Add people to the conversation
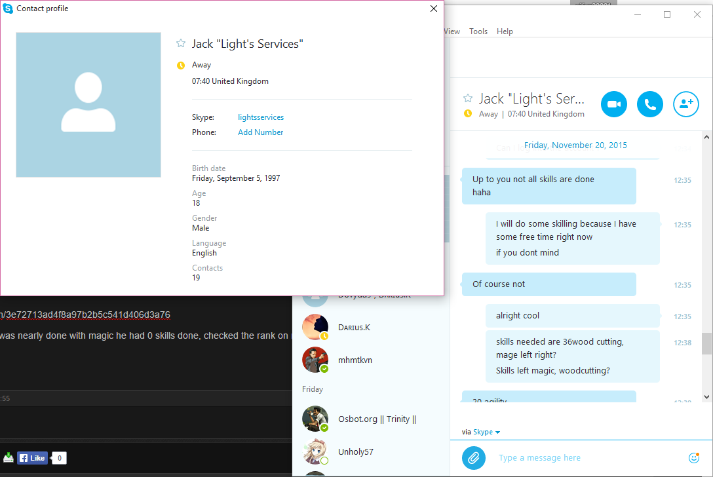713x477 pixels. click(685, 104)
